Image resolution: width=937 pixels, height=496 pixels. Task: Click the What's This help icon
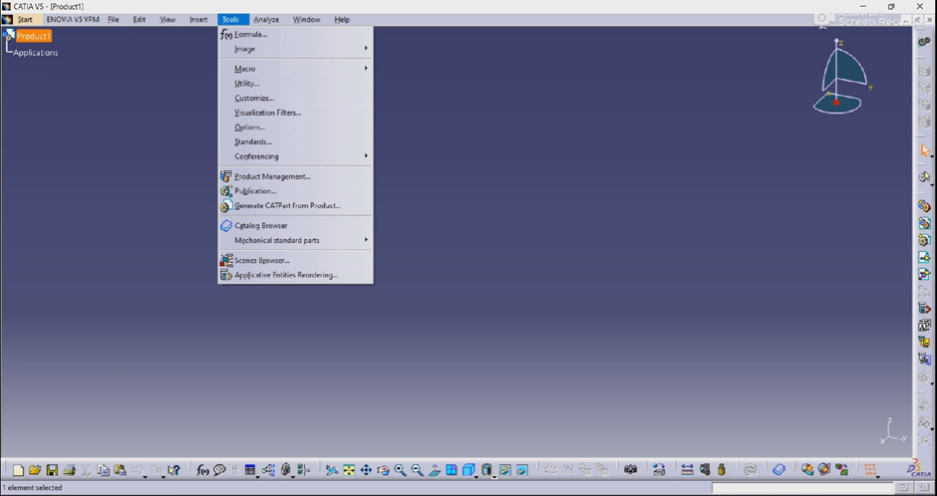173,470
